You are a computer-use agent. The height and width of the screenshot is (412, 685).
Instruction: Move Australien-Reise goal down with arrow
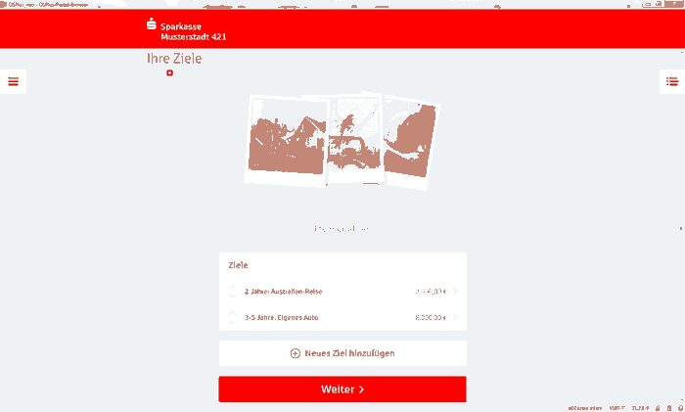point(233,296)
